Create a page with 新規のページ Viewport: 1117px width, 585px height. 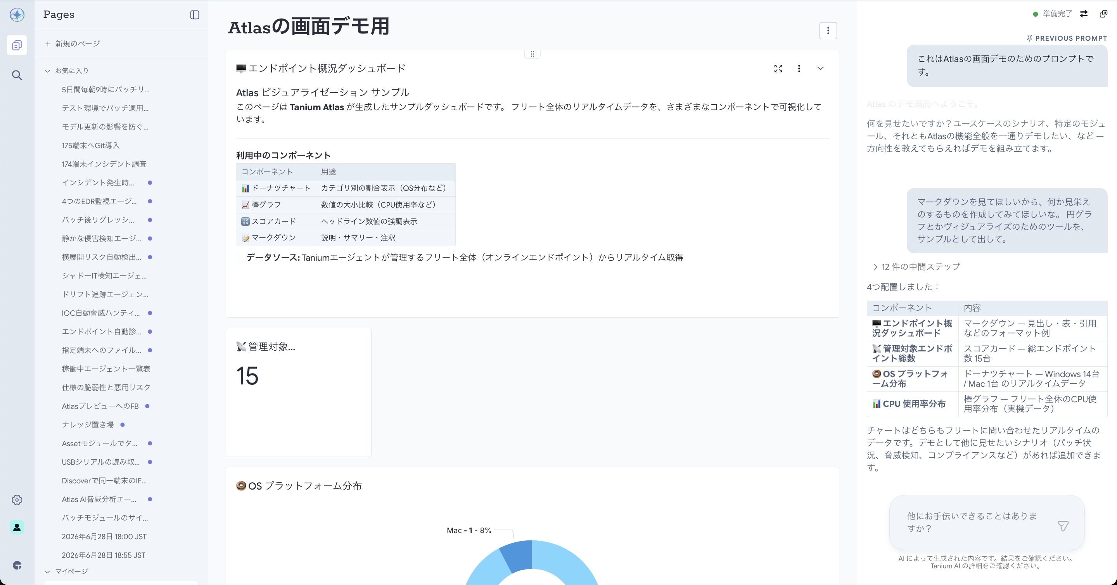(73, 44)
